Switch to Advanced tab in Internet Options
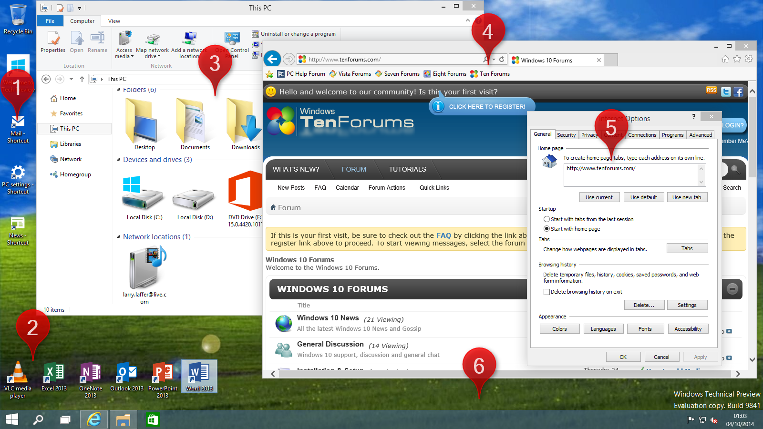This screenshot has height=429, width=763. [701, 135]
